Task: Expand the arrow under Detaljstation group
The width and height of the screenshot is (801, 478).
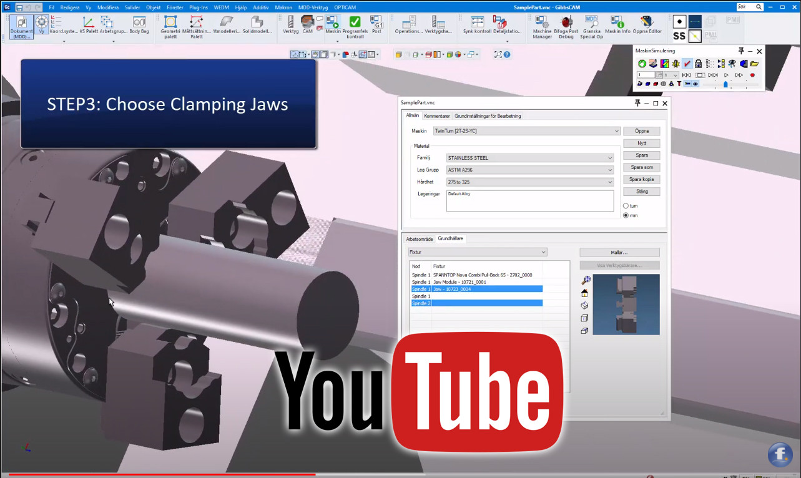Action: pos(506,42)
